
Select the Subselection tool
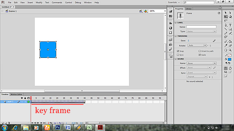(x=230, y=13)
